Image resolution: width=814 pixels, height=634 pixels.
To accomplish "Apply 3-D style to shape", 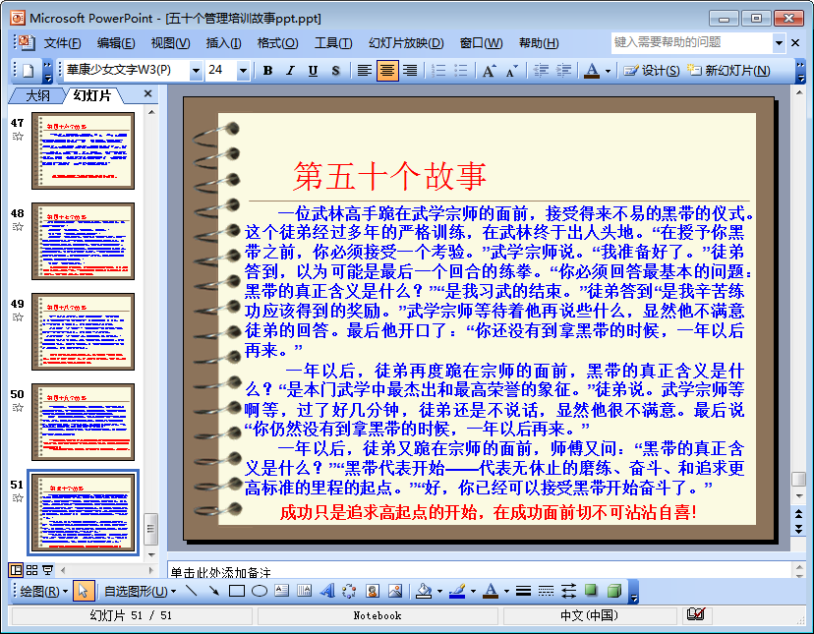I will coord(614,591).
